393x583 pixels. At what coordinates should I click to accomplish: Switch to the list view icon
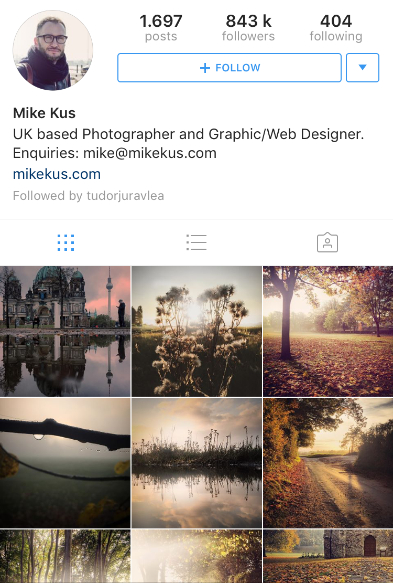coord(196,242)
